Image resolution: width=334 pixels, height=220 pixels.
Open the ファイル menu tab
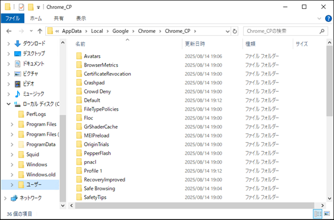[12, 18]
